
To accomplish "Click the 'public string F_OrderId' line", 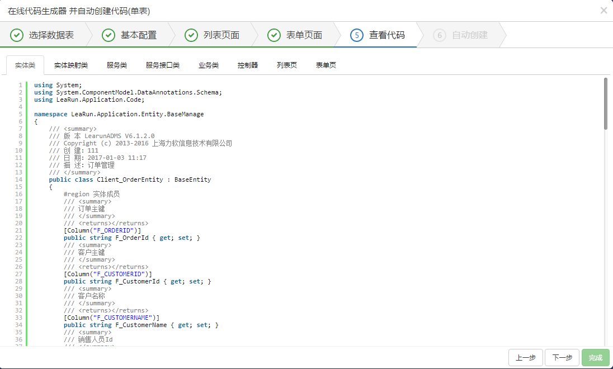I will tap(132, 238).
